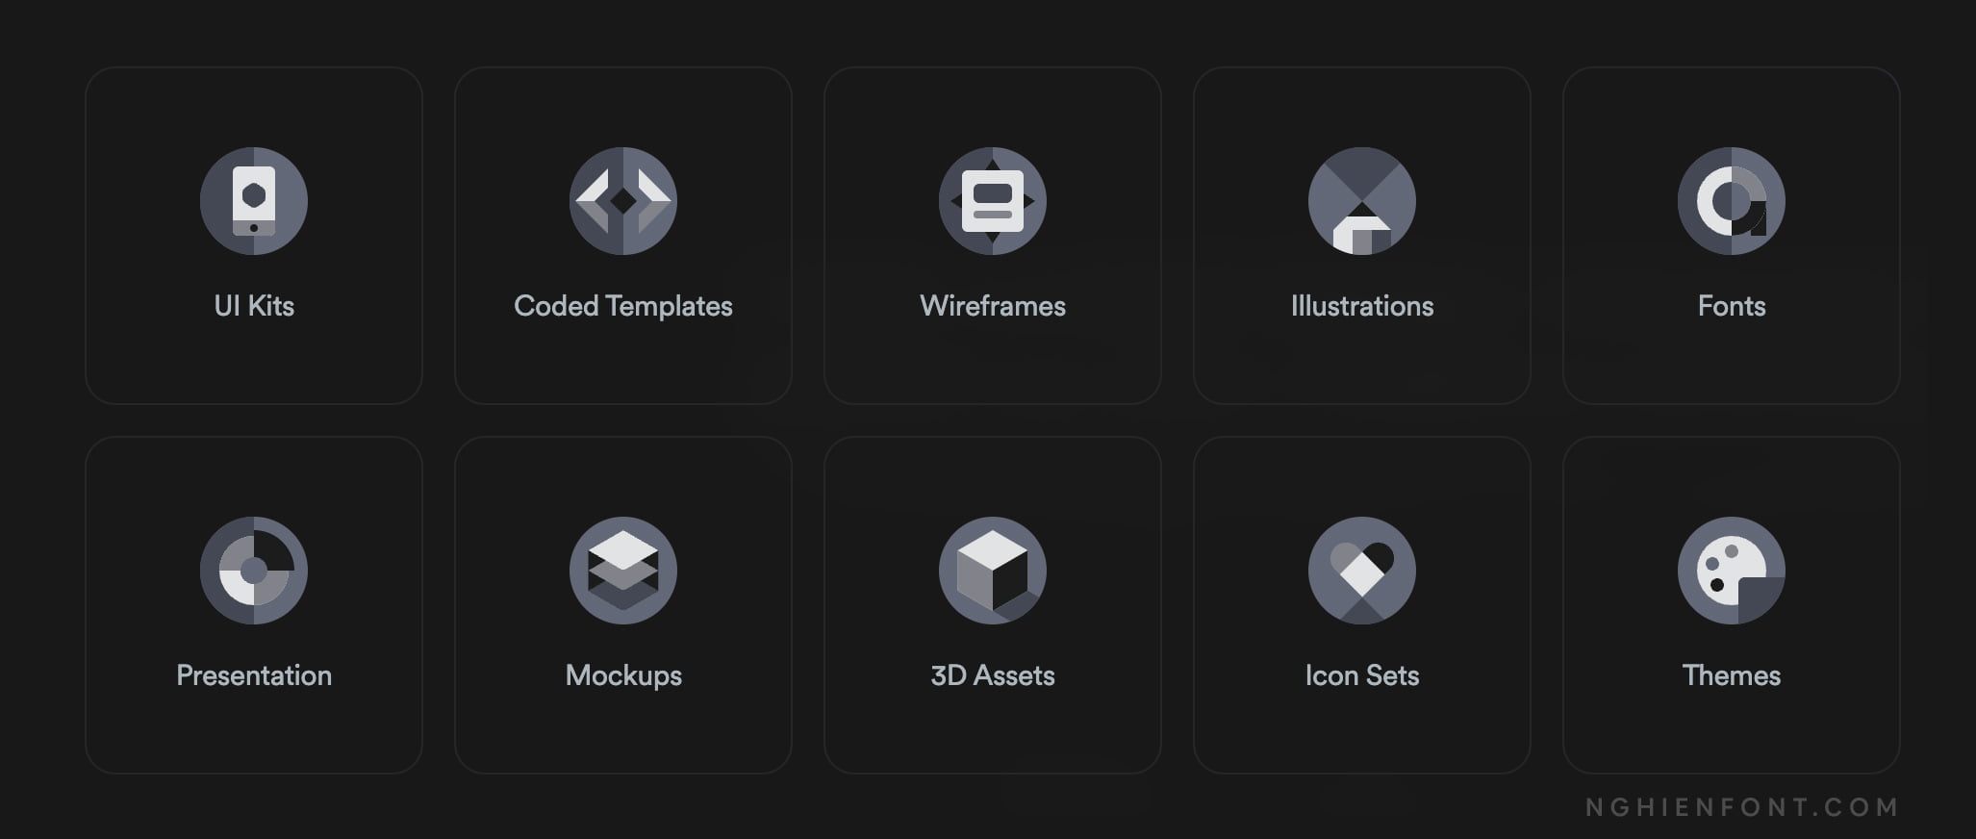The image size is (1976, 839).
Task: Click the Fonts letter ring icon
Action: pos(1732,201)
